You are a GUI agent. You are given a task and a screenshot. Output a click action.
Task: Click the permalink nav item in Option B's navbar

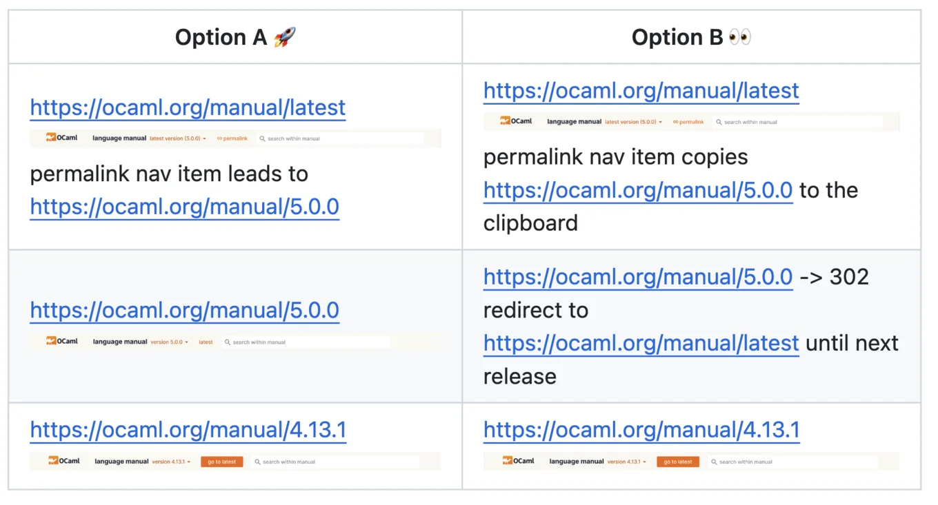(x=688, y=122)
